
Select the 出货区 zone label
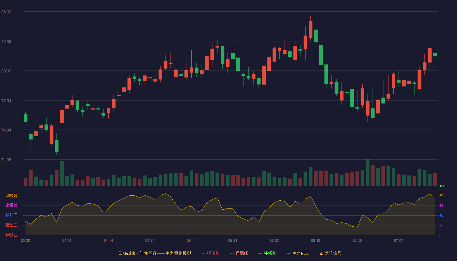(11, 206)
